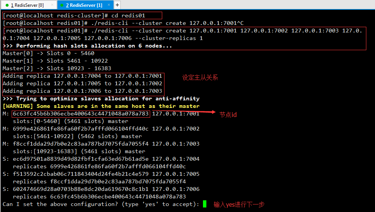This screenshot has width=375, height=212.
Task: Click the 'replicates 6c63fc45b6b3...' line
Action: (99, 197)
